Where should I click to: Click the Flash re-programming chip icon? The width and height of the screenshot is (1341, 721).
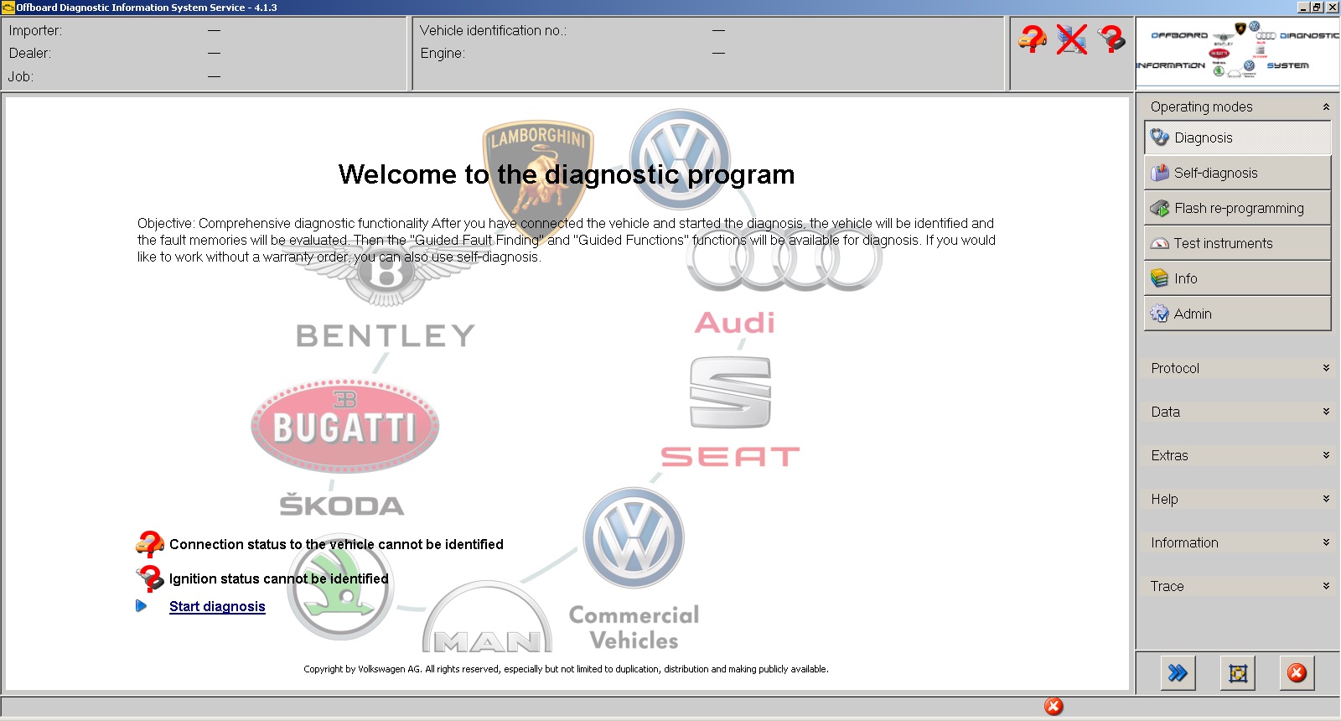coord(1160,208)
